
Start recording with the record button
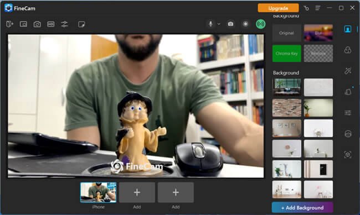pos(245,24)
